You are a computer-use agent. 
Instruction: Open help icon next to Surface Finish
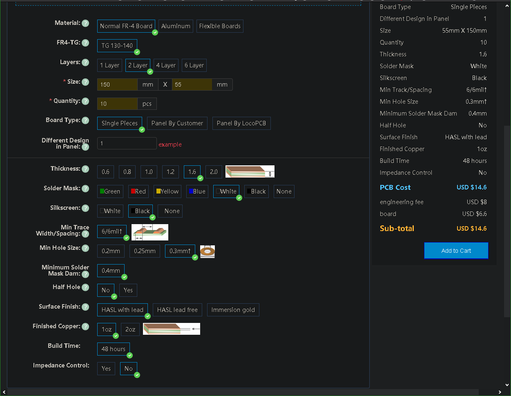[85, 307]
